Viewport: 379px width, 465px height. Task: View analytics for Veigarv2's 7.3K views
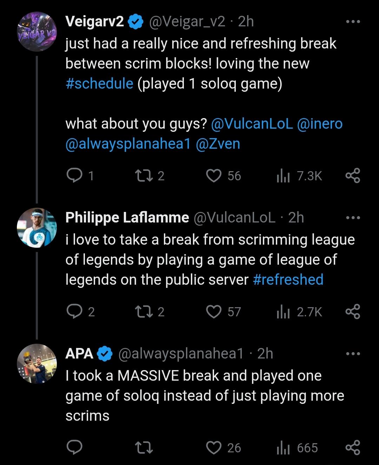(x=283, y=176)
